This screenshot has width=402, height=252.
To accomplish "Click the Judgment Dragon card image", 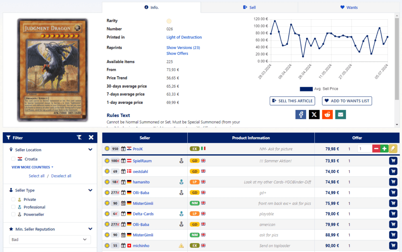I will click(x=53, y=70).
